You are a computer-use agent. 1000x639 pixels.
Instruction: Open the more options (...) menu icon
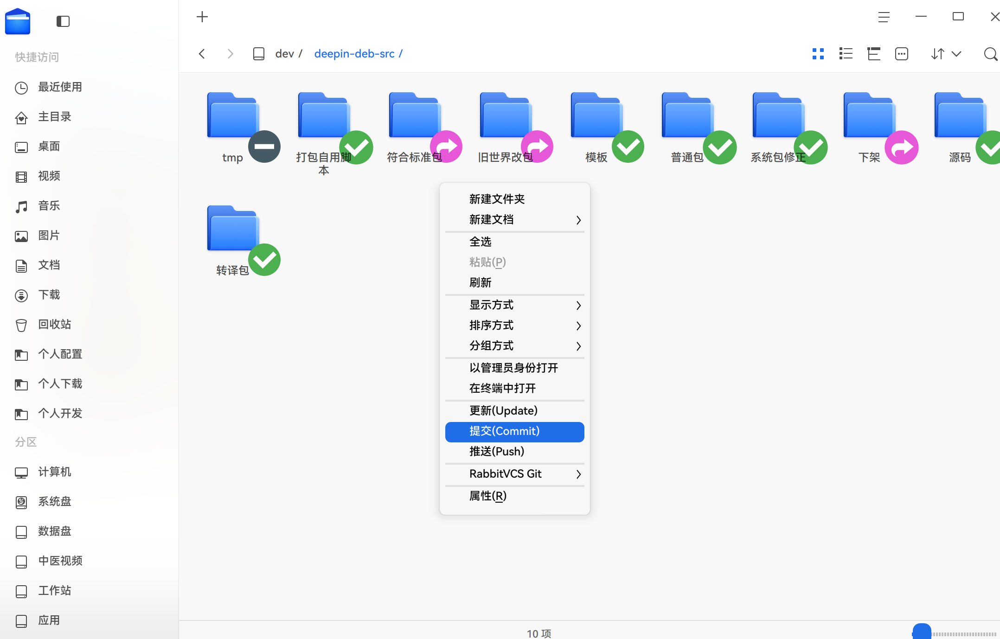[x=902, y=53]
